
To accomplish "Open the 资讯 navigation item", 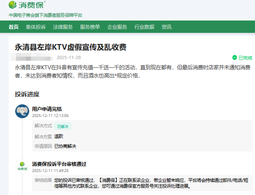I will point(167,27).
